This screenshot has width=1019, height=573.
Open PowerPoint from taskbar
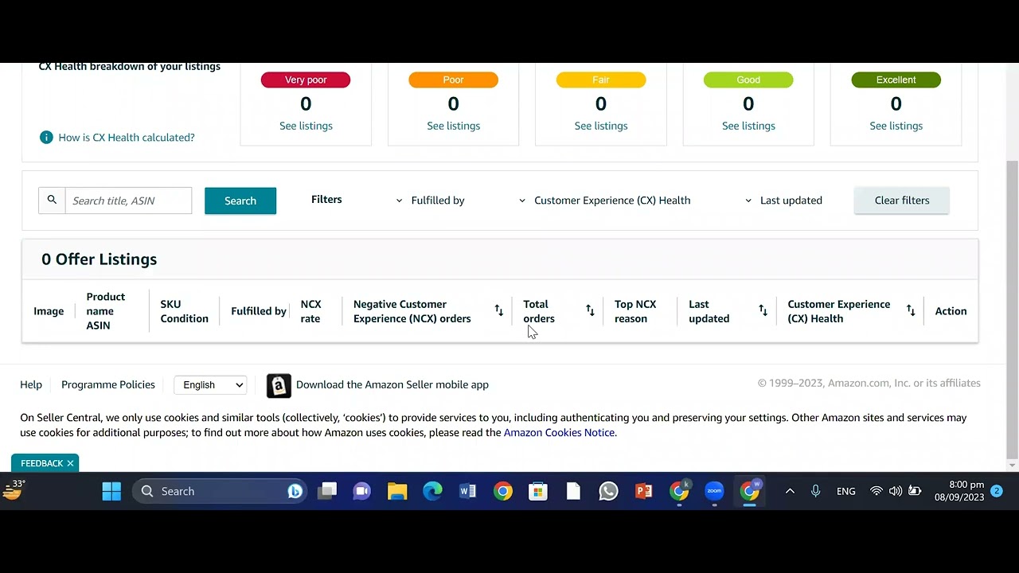click(643, 491)
